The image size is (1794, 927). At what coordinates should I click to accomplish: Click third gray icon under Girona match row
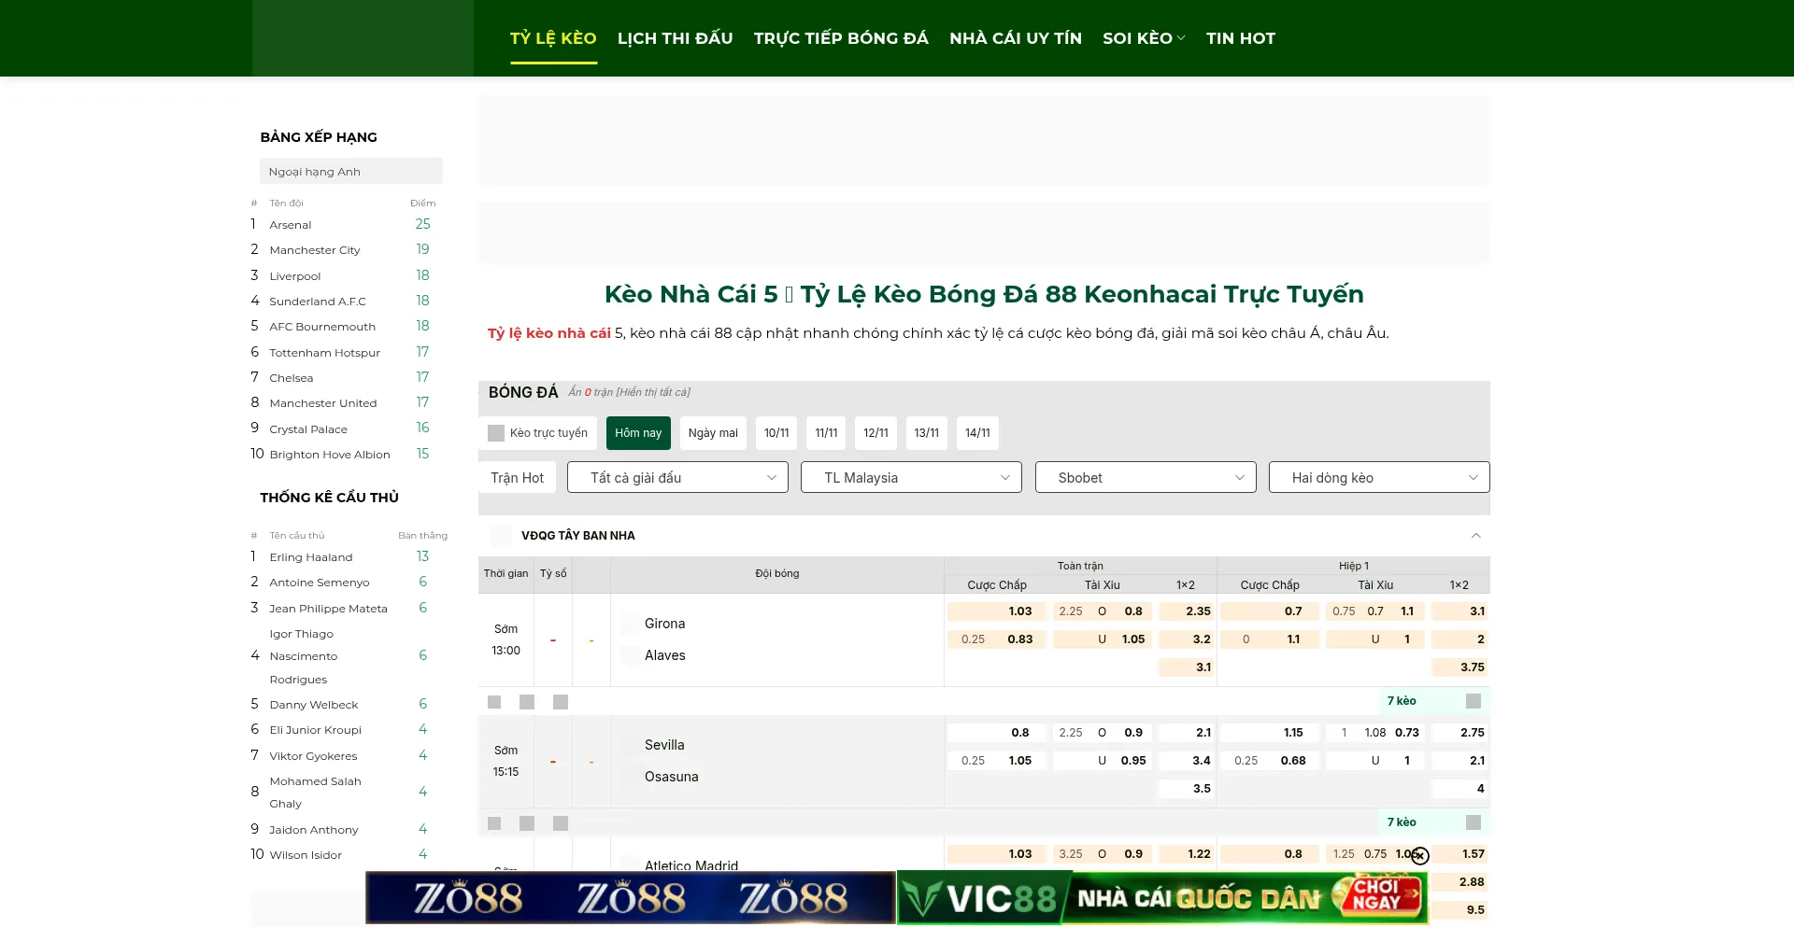[561, 702]
